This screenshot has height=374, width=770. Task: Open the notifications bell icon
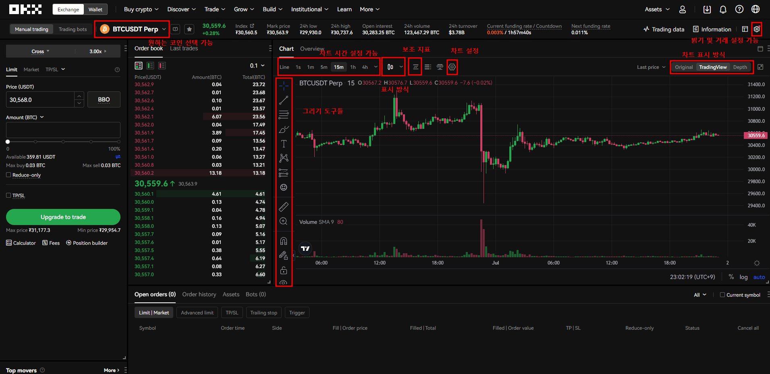click(x=723, y=9)
